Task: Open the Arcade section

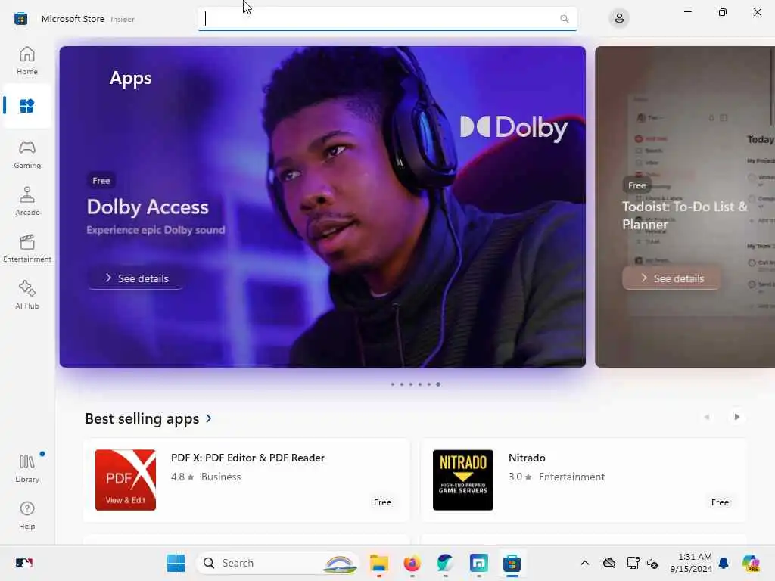Action: pyautogui.click(x=26, y=201)
